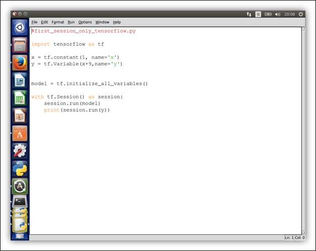
Task: Open the Ubuntu Dash home launcher
Action: tap(20, 27)
